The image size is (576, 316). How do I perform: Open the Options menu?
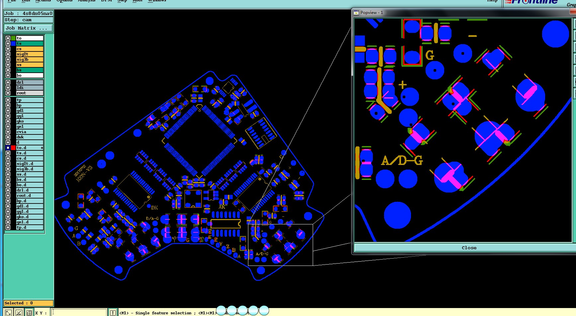(64, 1)
